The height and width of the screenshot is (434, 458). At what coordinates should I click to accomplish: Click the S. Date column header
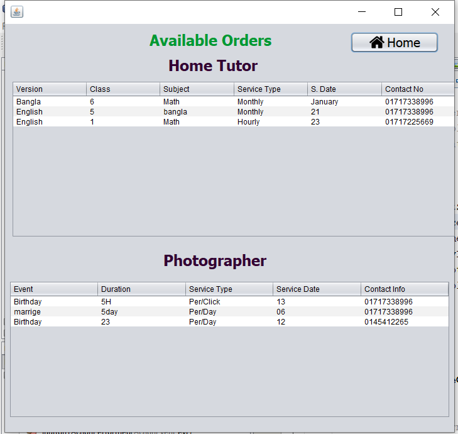(x=345, y=89)
